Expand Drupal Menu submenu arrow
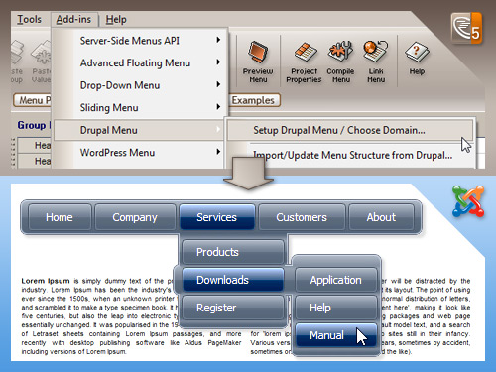The image size is (496, 372). click(218, 129)
